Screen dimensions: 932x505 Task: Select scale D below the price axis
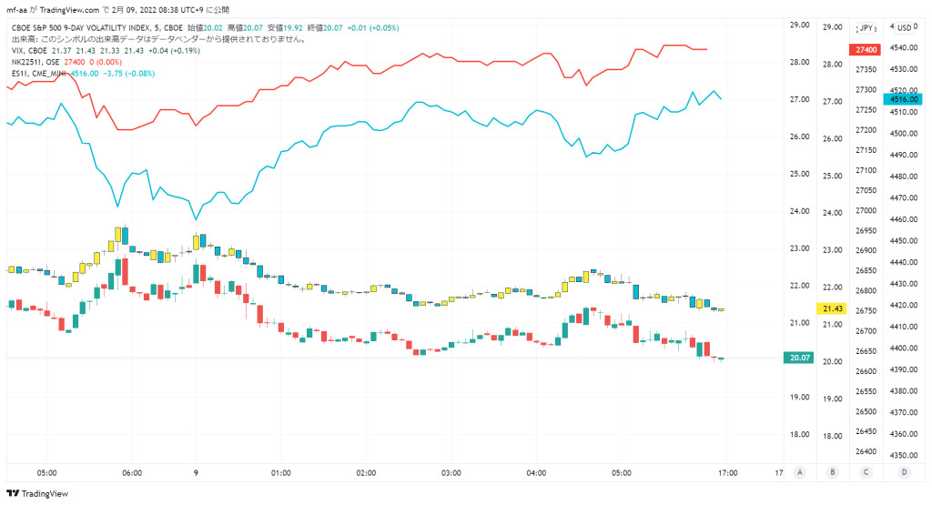point(904,472)
